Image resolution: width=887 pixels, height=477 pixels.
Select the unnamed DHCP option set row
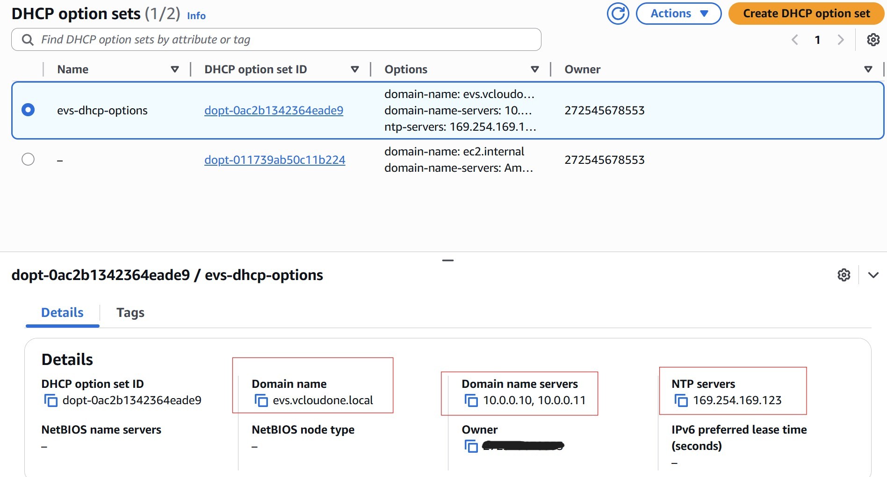28,159
